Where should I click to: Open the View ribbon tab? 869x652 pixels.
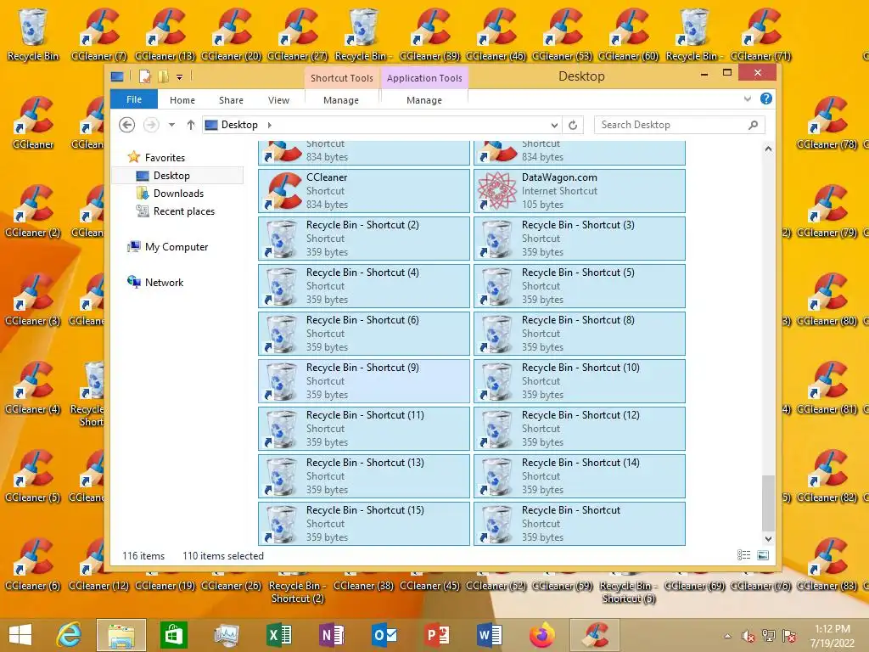(x=278, y=100)
